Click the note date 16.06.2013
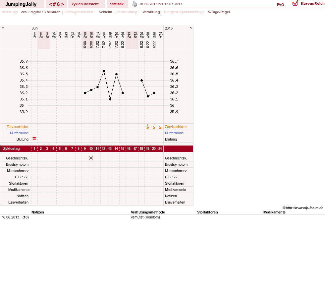The height and width of the screenshot is (298, 325). pos(11,217)
